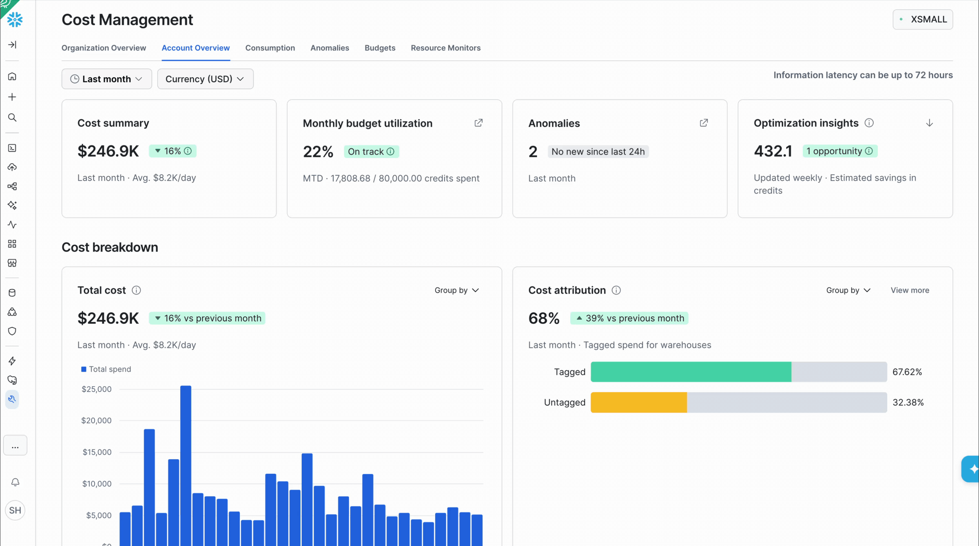Click the green Tagged progress bar
The image size is (979, 546).
click(x=691, y=372)
